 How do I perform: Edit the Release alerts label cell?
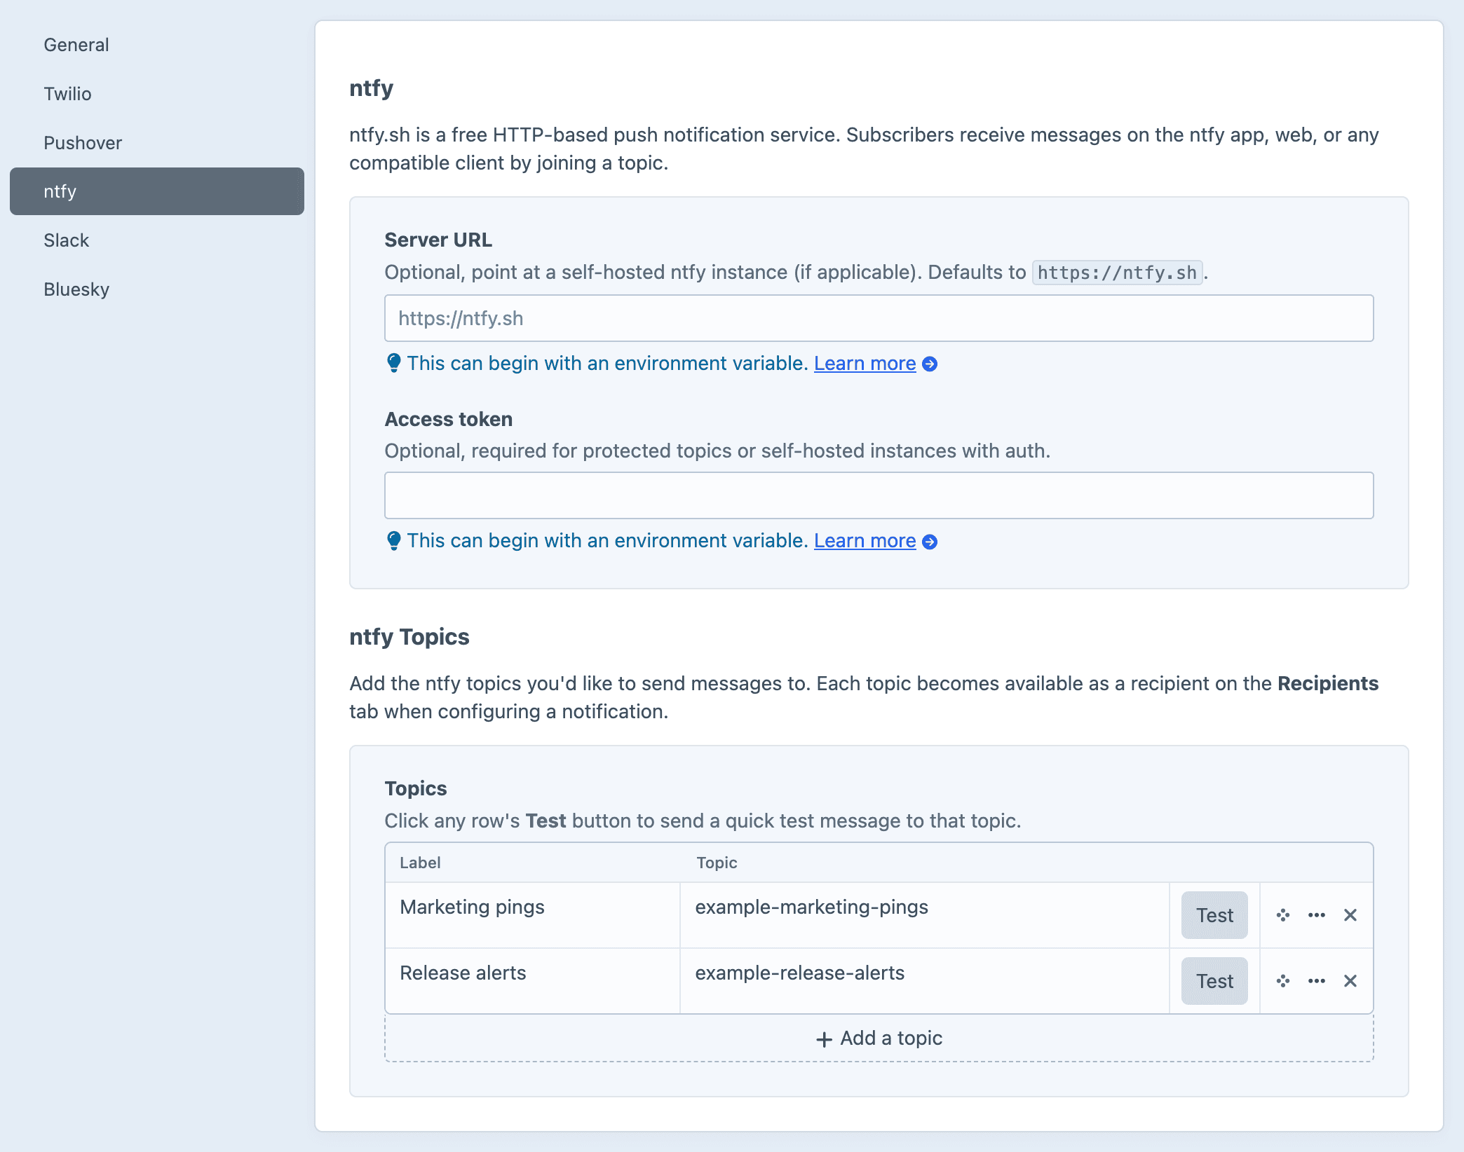[533, 981]
